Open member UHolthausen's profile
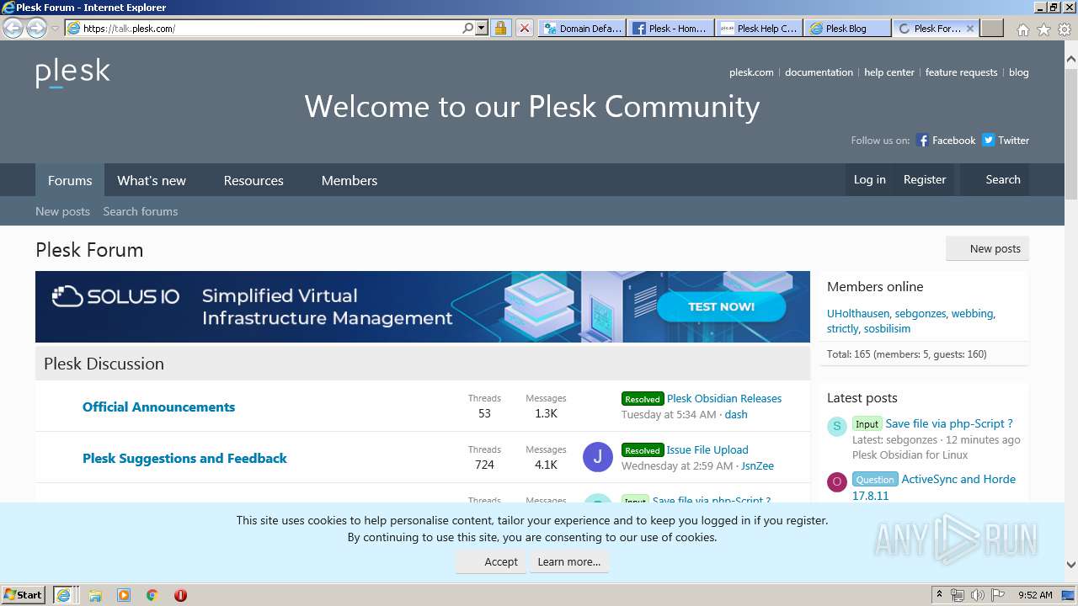The height and width of the screenshot is (606, 1078). 857,313
